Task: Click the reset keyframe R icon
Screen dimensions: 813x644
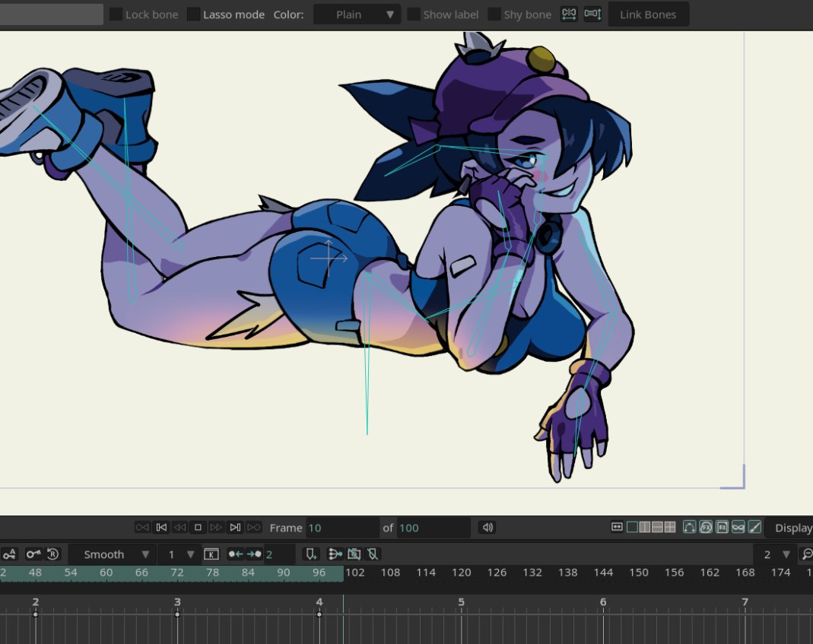Action: pos(53,554)
